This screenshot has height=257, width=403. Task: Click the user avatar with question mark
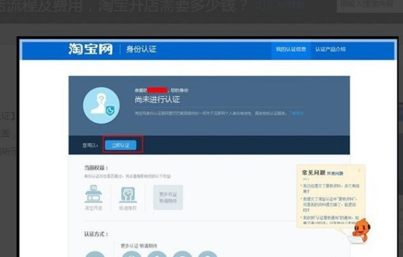pos(101,105)
